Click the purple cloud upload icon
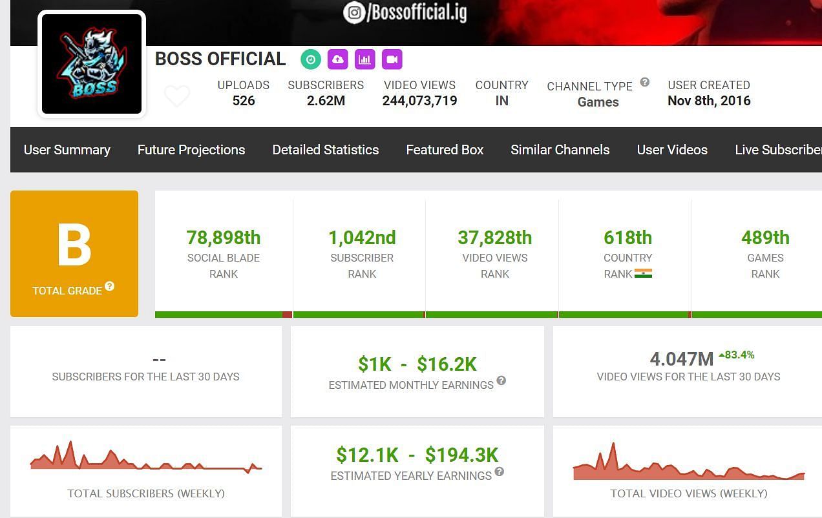822x518 pixels. [x=337, y=59]
